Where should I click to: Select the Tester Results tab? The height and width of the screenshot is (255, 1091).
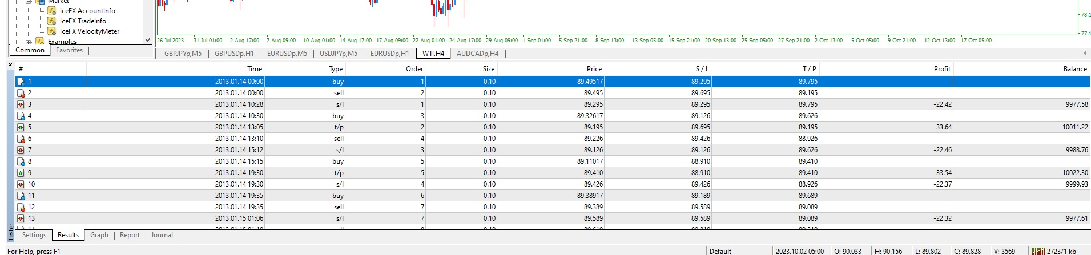[x=69, y=235]
